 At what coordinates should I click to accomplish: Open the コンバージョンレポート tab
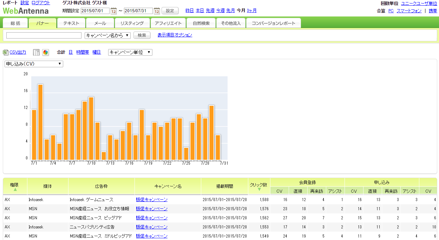pos(274,23)
